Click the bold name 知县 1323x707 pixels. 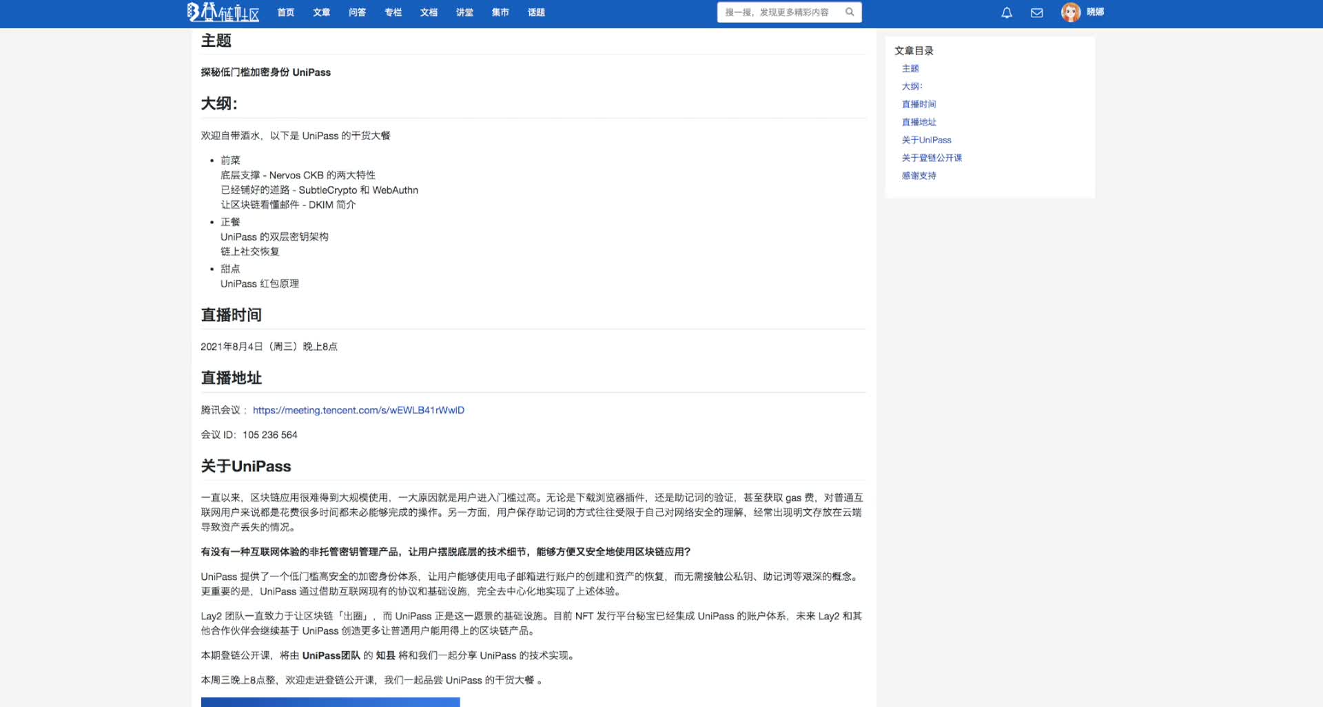pos(385,655)
